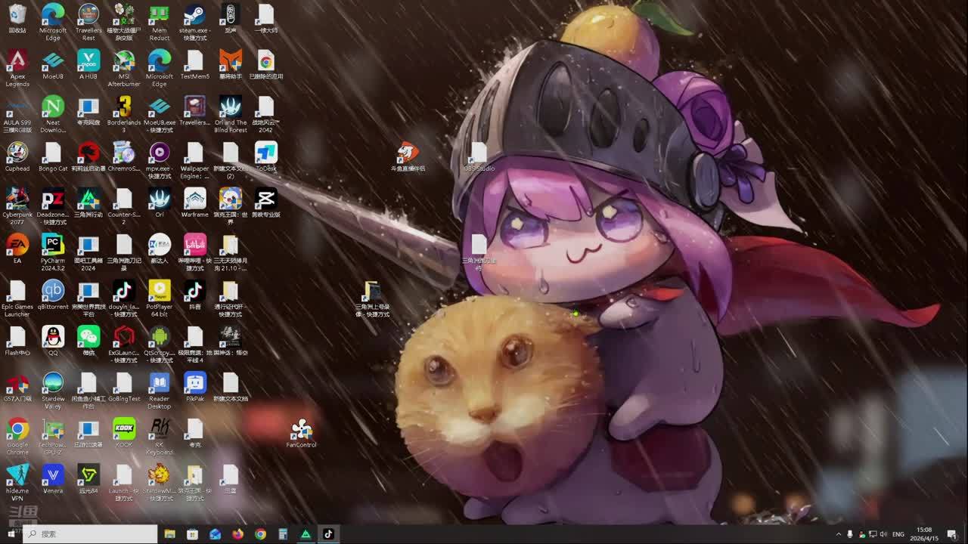Launch the douyin_la shortcut on desktop

pyautogui.click(x=124, y=291)
